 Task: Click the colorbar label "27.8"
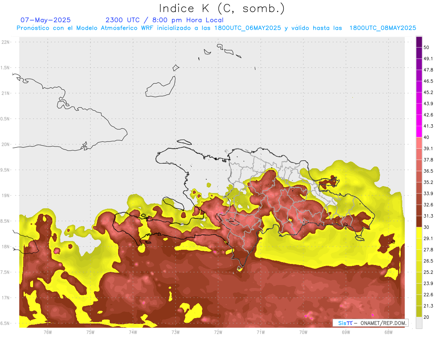(x=428, y=250)
